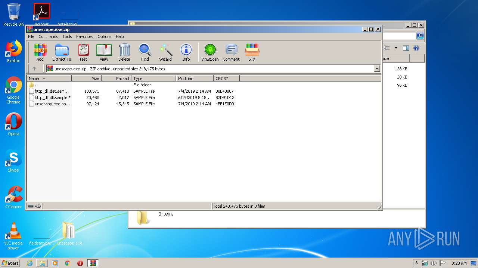Run the Test archive tool
This screenshot has width=478, height=268.
pyautogui.click(x=83, y=52)
